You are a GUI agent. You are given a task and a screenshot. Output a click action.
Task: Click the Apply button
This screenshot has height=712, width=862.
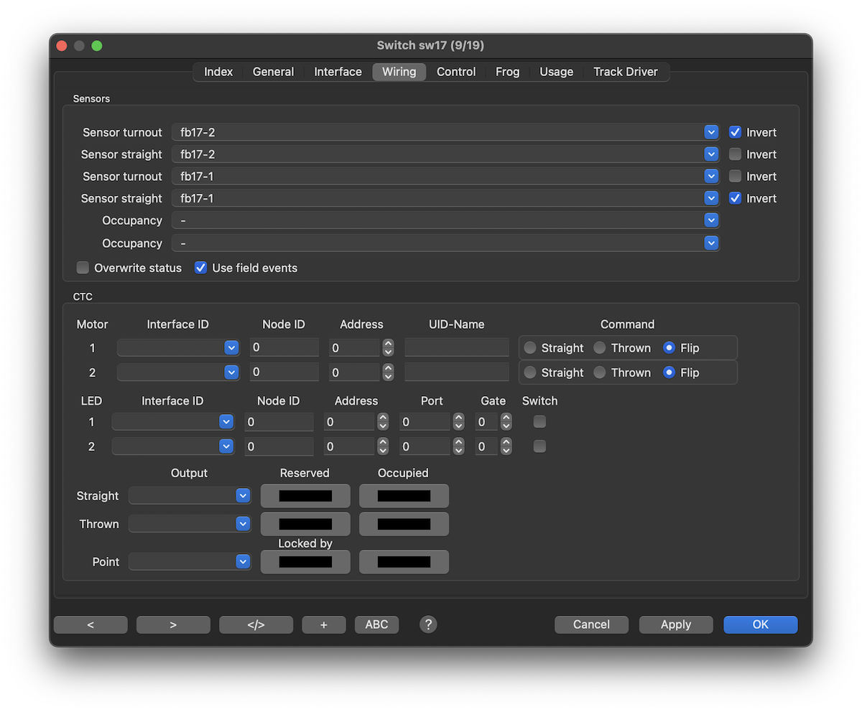coord(675,624)
